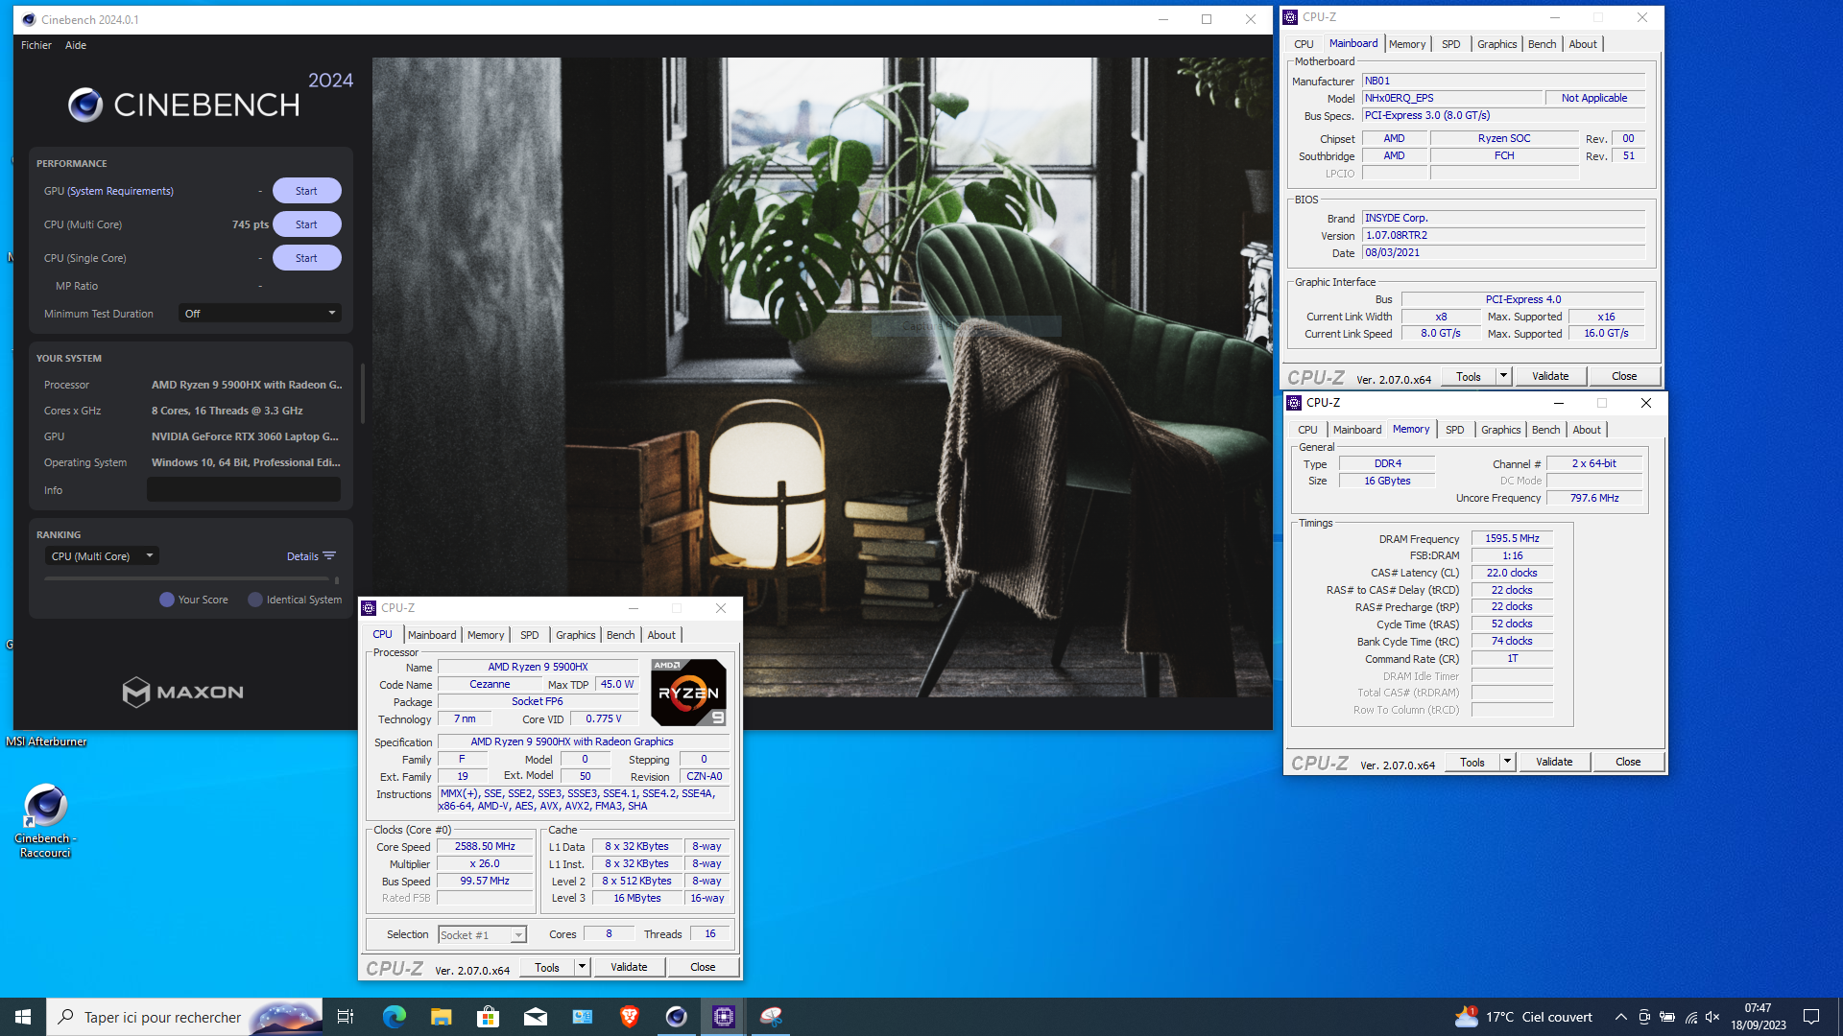The height and width of the screenshot is (1036, 1843).
Task: Open the Aide menu in Cinebench
Action: pos(76,45)
